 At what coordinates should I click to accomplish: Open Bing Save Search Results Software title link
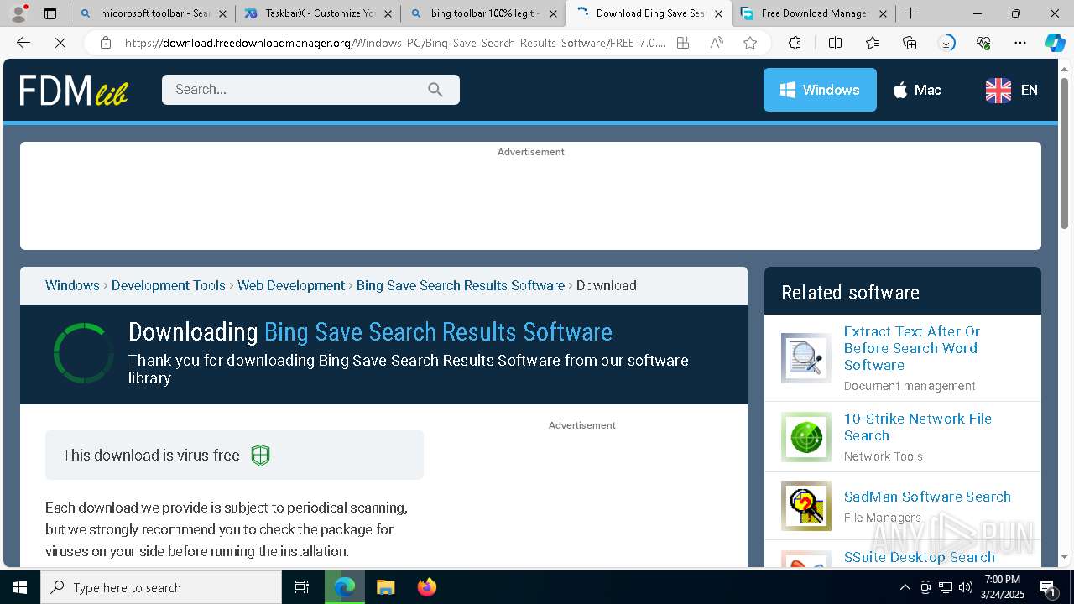(x=438, y=332)
